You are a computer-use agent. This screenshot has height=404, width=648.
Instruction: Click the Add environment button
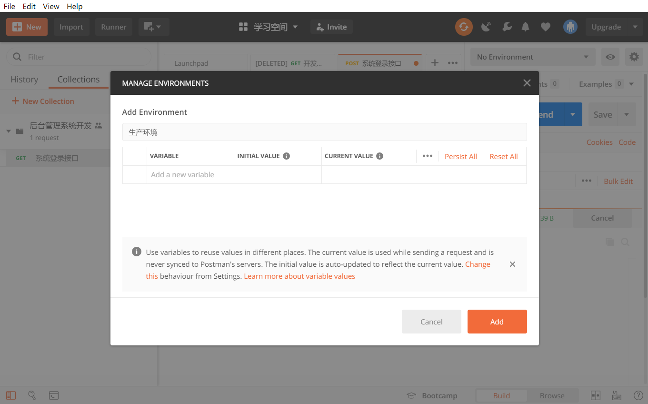click(497, 322)
